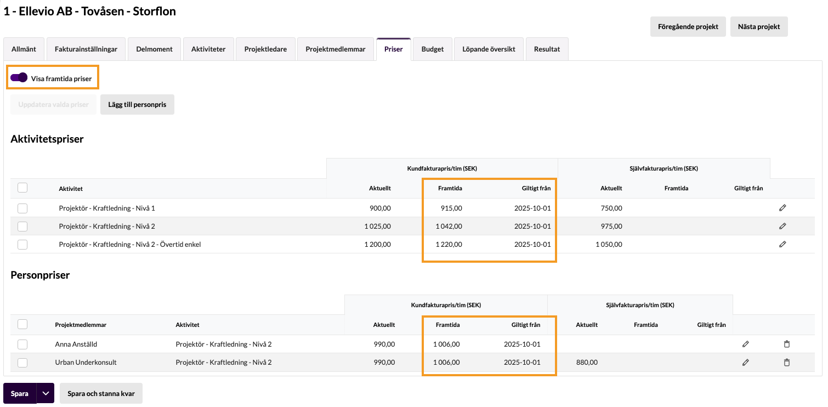Click self-invoice price 975,00

[x=611, y=226]
